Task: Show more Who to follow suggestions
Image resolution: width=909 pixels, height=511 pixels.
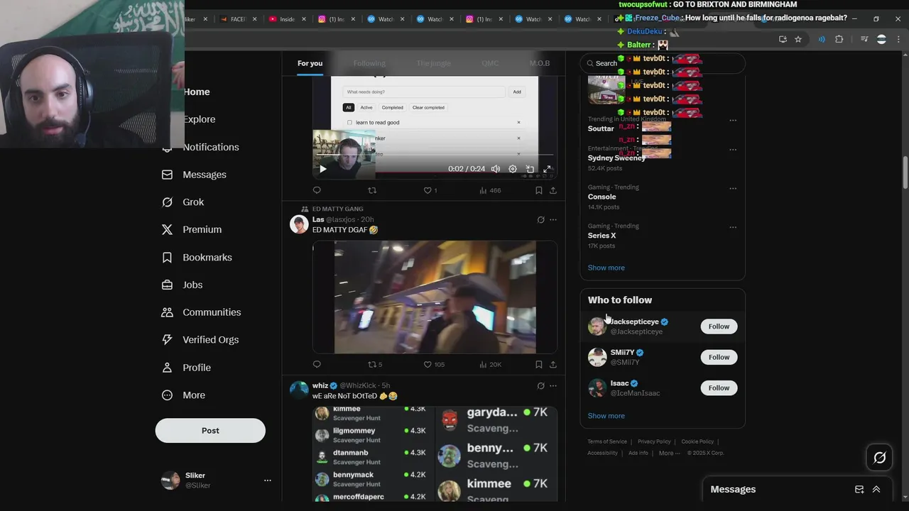Action: point(606,416)
